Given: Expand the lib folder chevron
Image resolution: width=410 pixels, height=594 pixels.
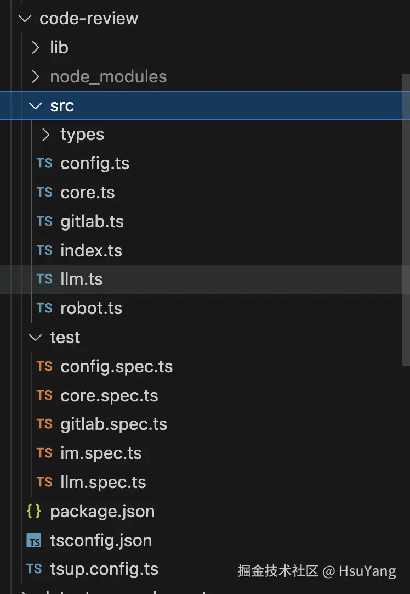Looking at the screenshot, I should pyautogui.click(x=36, y=48).
